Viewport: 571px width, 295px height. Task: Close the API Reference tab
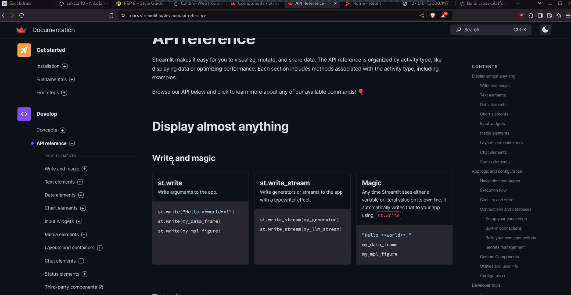(335, 4)
